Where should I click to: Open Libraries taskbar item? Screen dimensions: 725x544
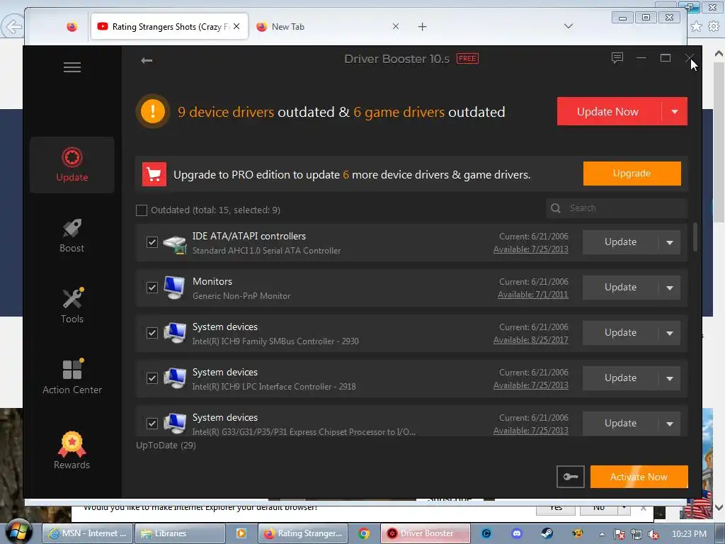click(x=179, y=533)
